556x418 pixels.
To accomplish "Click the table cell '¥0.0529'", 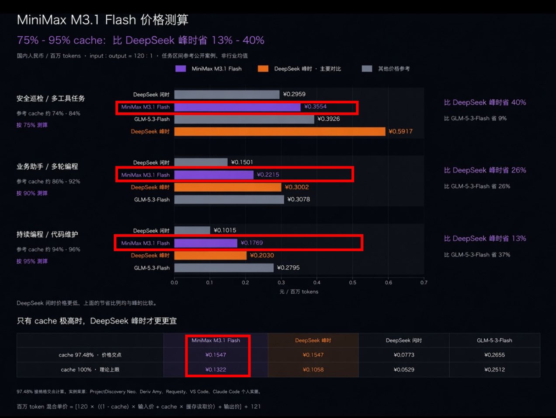I will point(404,370).
